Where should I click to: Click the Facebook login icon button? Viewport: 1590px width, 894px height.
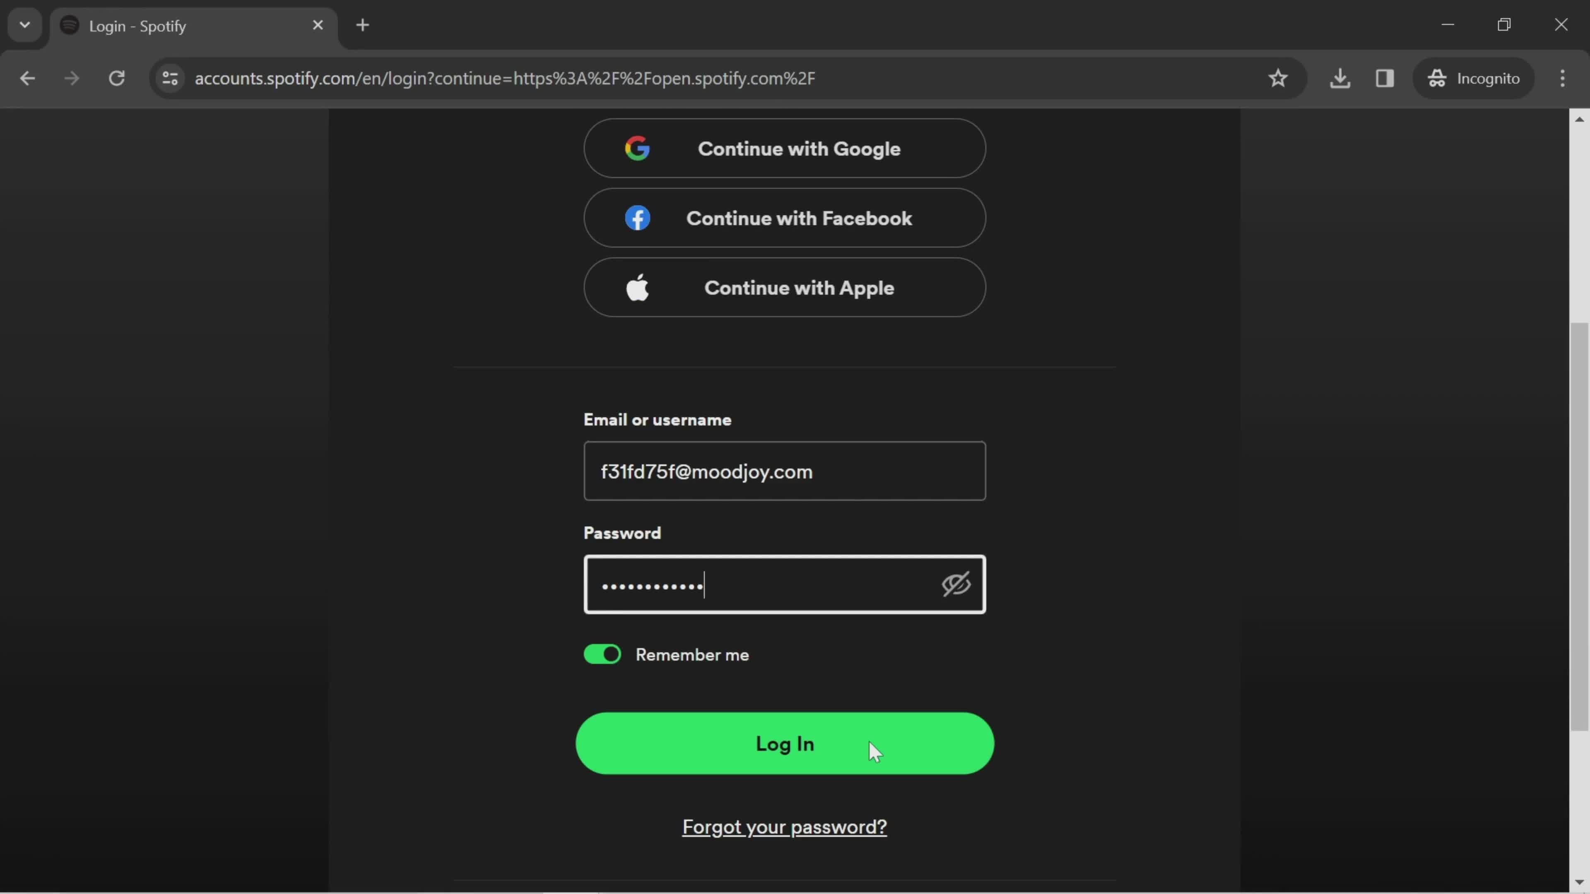637,217
